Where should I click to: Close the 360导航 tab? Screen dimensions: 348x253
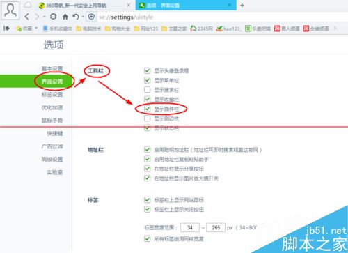click(129, 5)
